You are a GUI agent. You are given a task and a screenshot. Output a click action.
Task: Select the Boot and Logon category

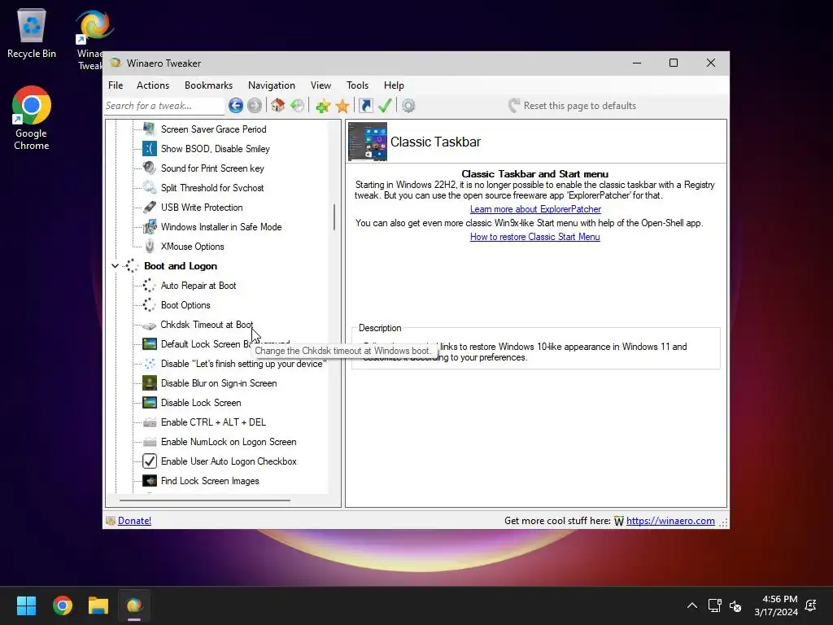pyautogui.click(x=181, y=266)
